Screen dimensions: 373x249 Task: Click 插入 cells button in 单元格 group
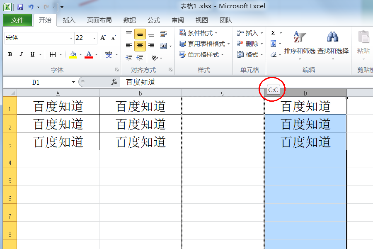[250, 33]
